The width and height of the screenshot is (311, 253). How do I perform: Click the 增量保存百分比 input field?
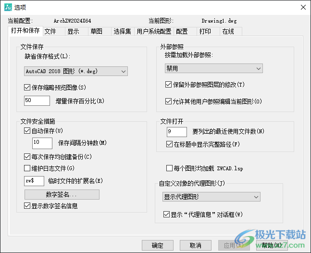37,101
